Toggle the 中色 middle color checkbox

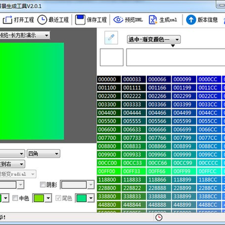coord(15,198)
